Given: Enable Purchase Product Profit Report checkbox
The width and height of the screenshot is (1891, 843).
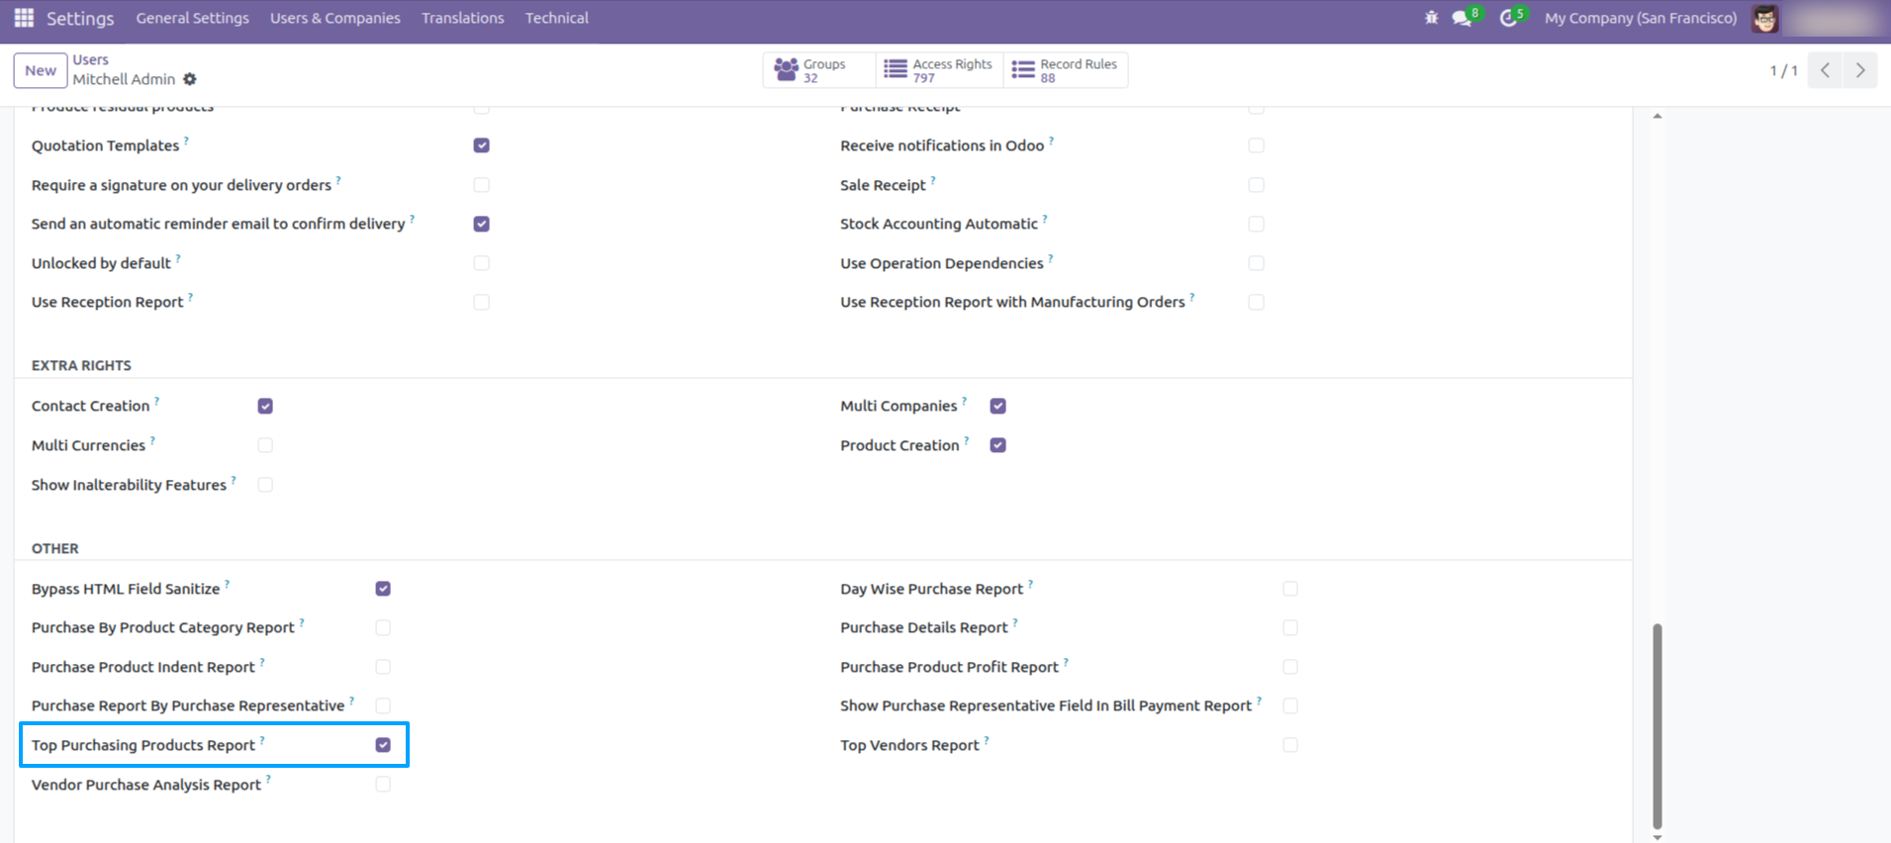Looking at the screenshot, I should pyautogui.click(x=1290, y=667).
